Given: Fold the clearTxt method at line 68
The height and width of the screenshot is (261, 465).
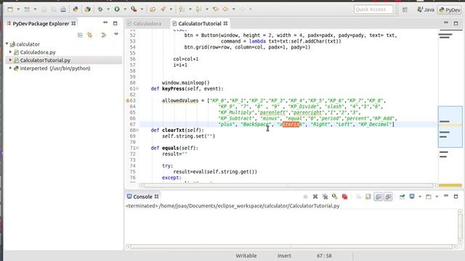Looking at the screenshot, I should (x=137, y=130).
